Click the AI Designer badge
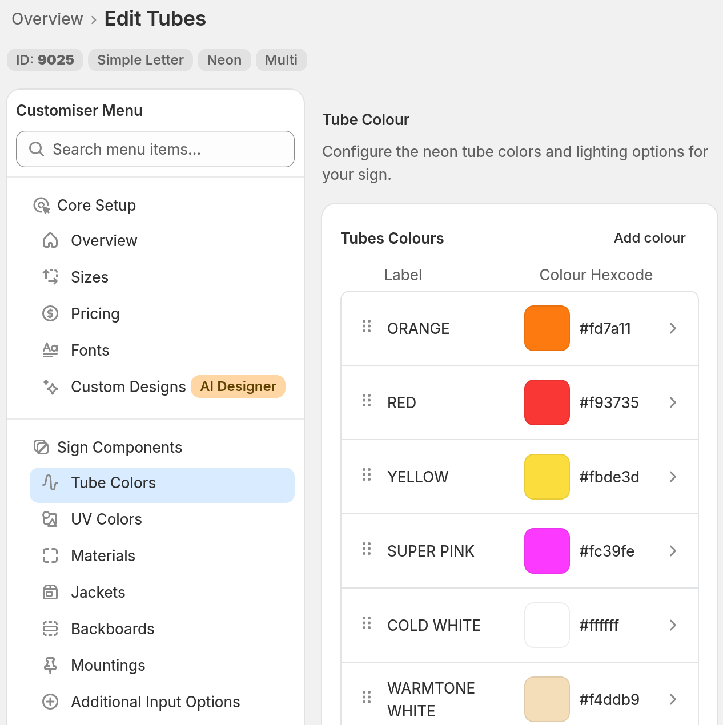723x725 pixels. click(238, 386)
